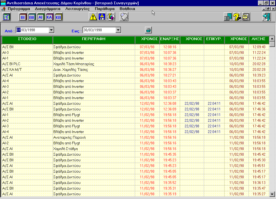Open the BII station view icon
The width and height of the screenshot is (276, 199).
point(32,17)
